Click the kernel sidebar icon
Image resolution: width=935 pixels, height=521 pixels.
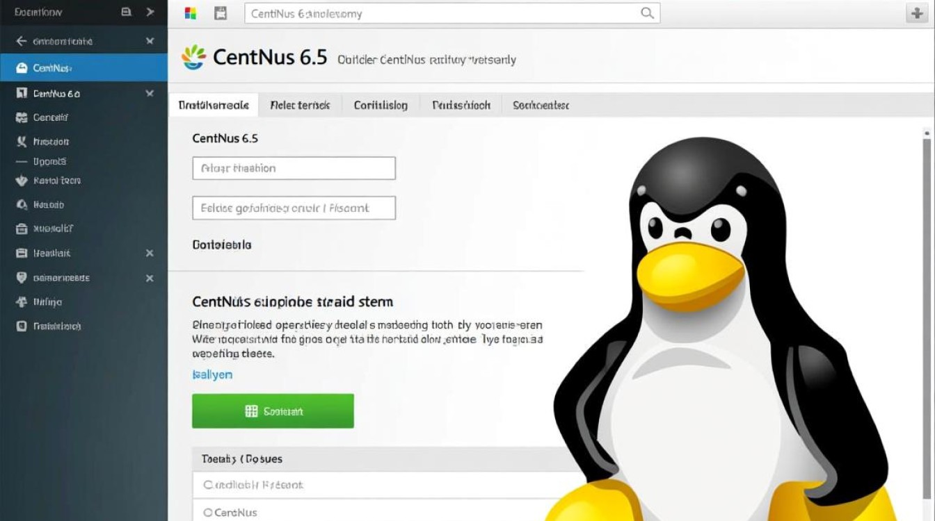(x=21, y=180)
